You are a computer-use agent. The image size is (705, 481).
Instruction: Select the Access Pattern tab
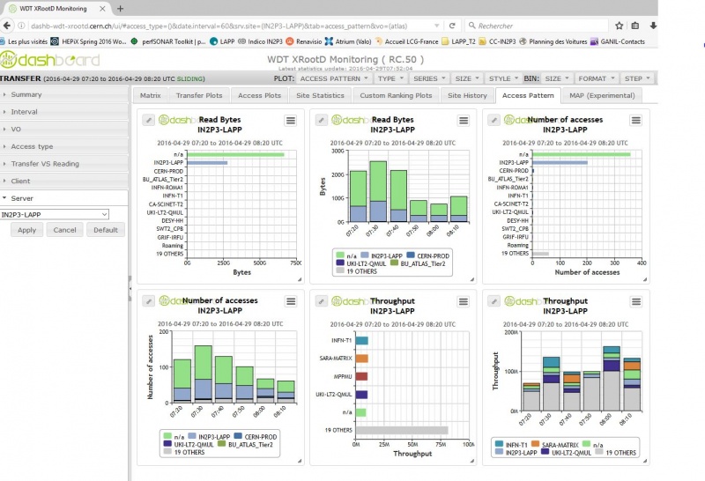pos(528,95)
